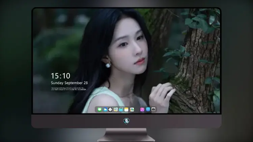Open the Weather app in the dock
253x142 pixels.
[105, 109]
